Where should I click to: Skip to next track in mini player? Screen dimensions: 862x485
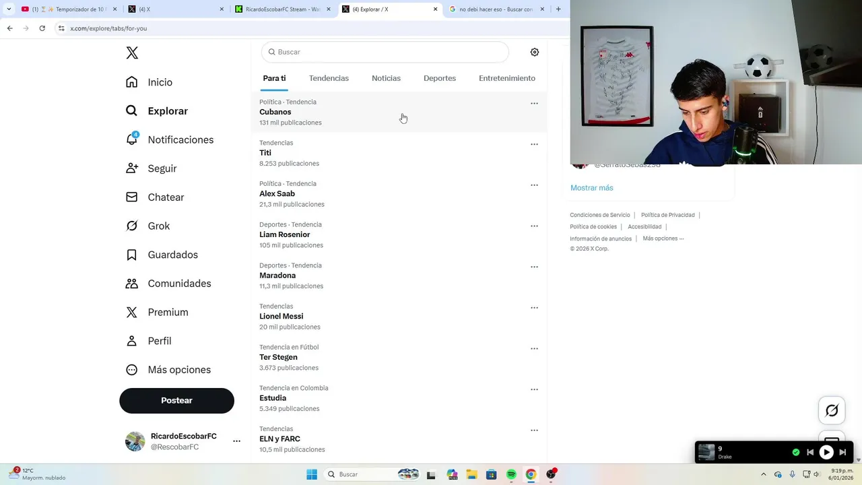842,453
